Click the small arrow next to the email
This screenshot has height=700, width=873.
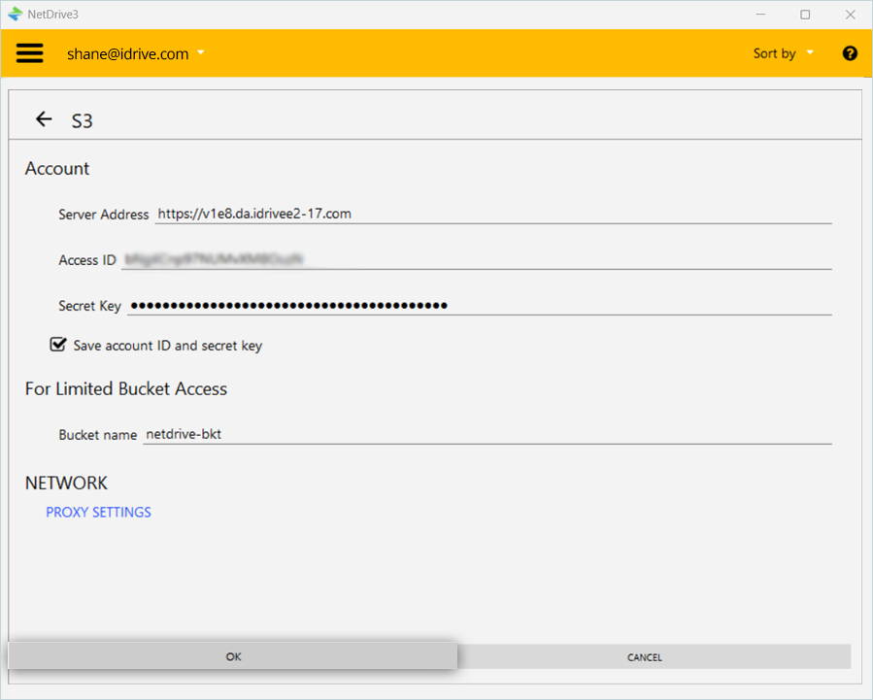pos(201,52)
